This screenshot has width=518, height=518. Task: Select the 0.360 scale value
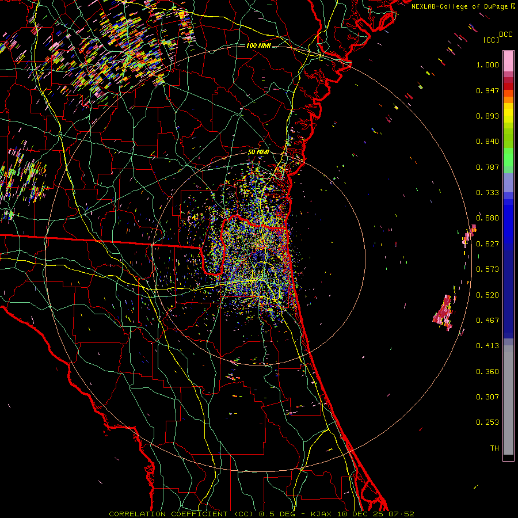coord(487,372)
